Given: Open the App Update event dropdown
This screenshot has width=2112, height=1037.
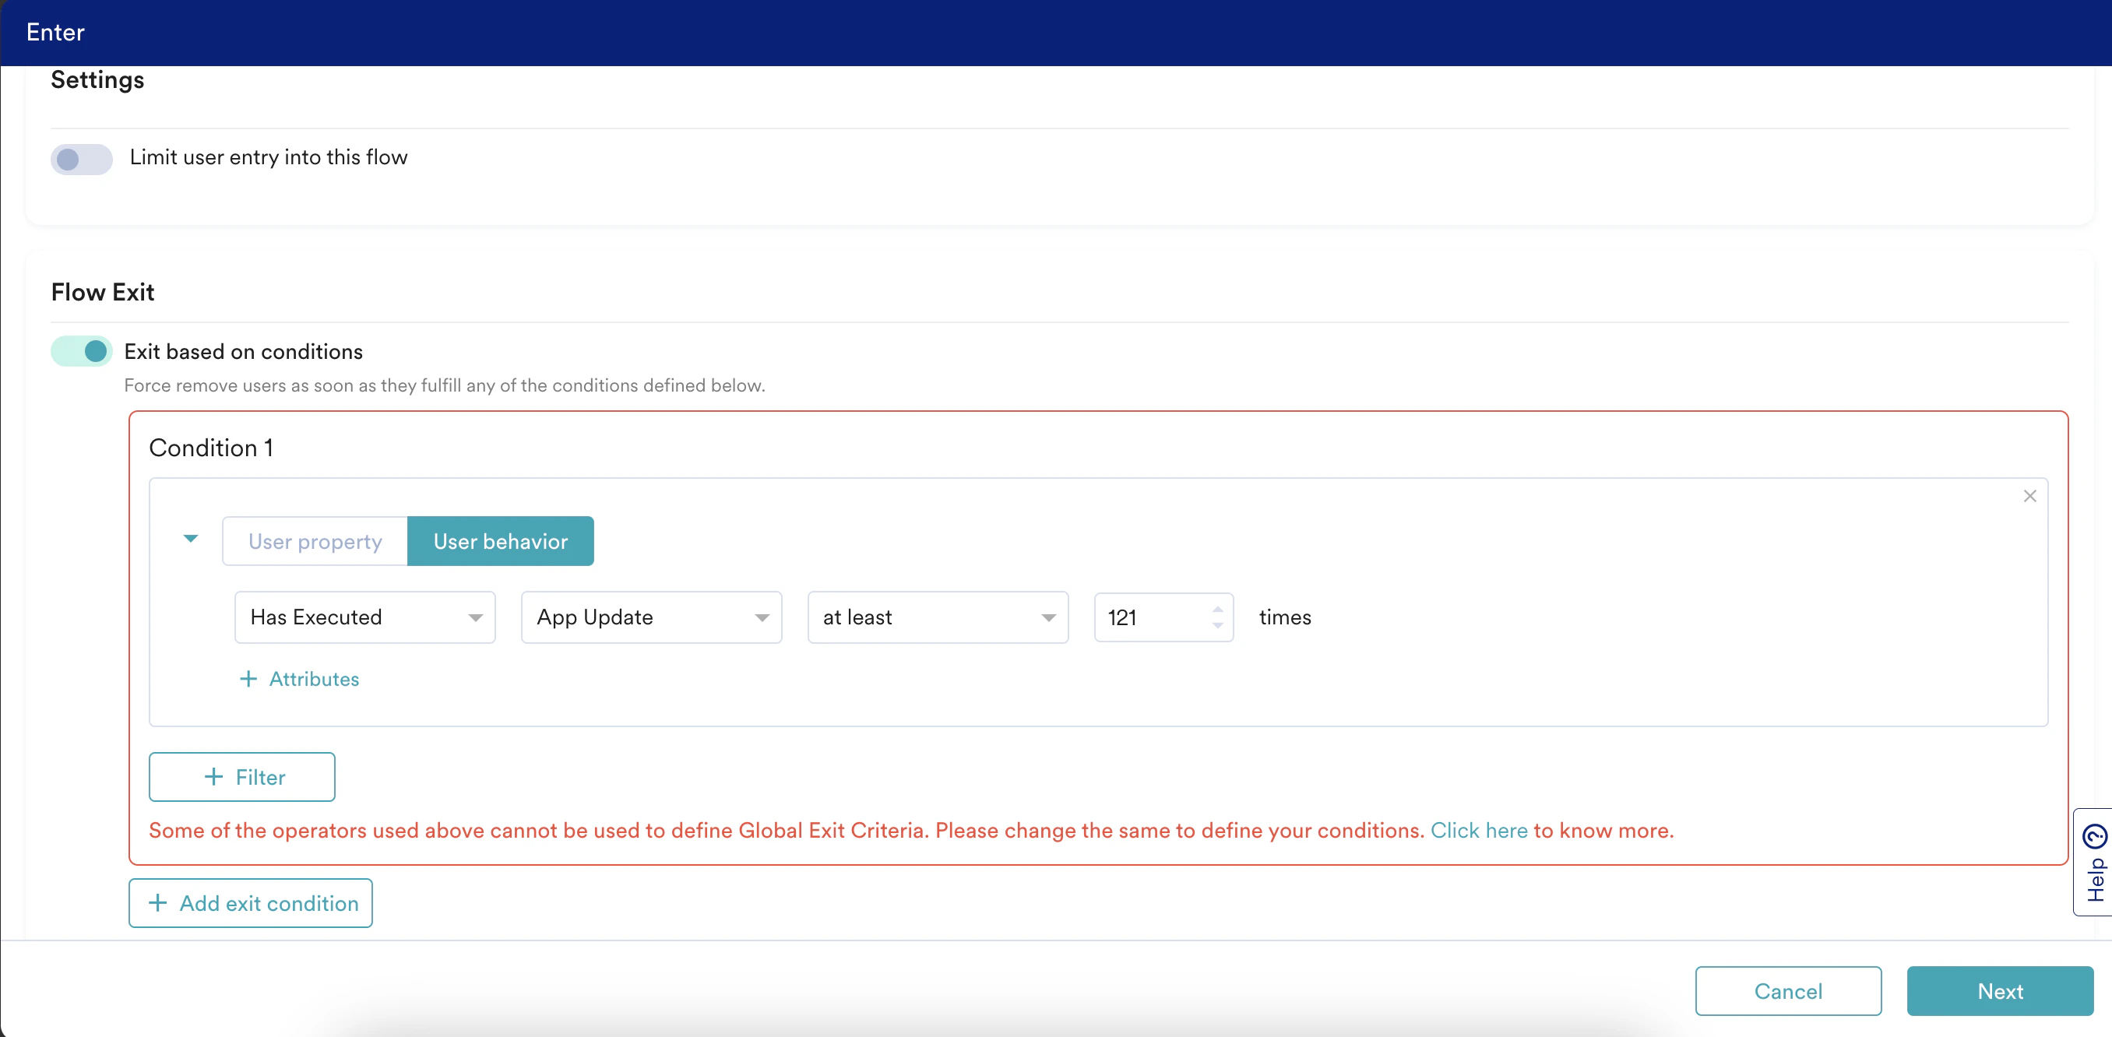Looking at the screenshot, I should [x=651, y=617].
